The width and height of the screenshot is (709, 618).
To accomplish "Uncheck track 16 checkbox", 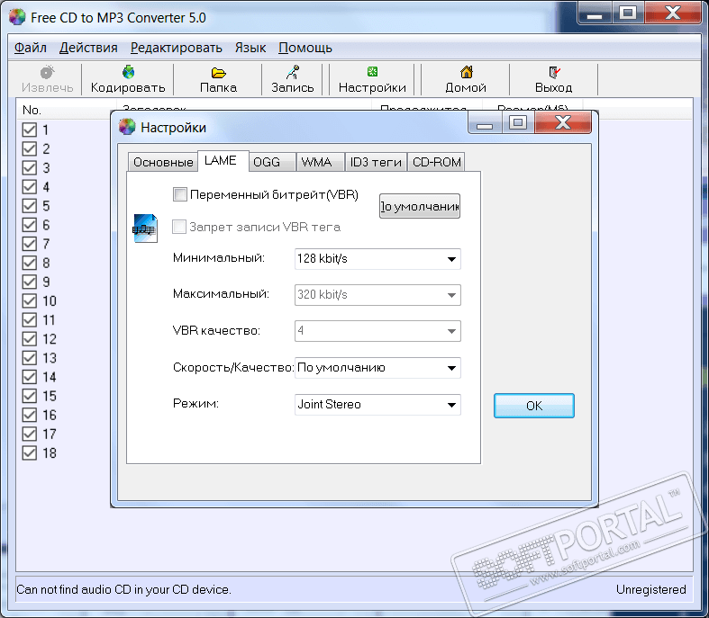I will point(30,415).
